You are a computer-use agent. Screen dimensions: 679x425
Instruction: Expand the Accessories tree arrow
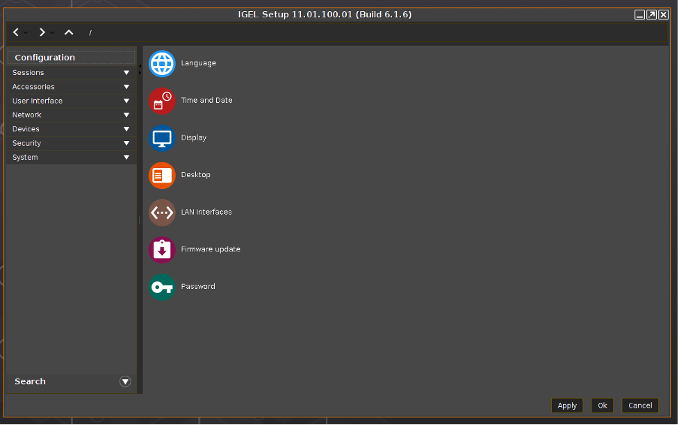pyautogui.click(x=126, y=87)
